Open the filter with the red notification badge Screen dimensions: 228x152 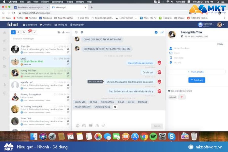(29, 32)
